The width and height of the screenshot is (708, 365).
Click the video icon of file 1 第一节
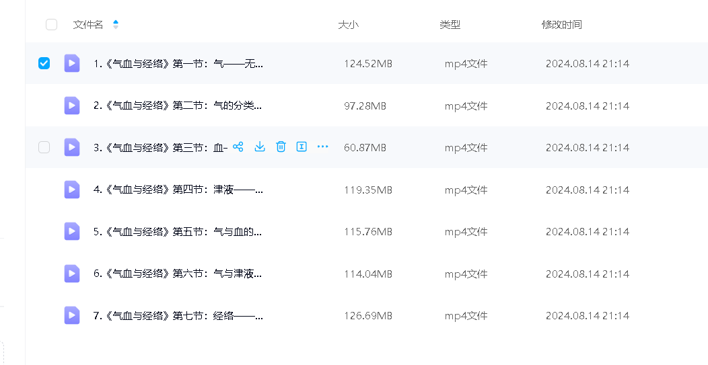pyautogui.click(x=72, y=63)
